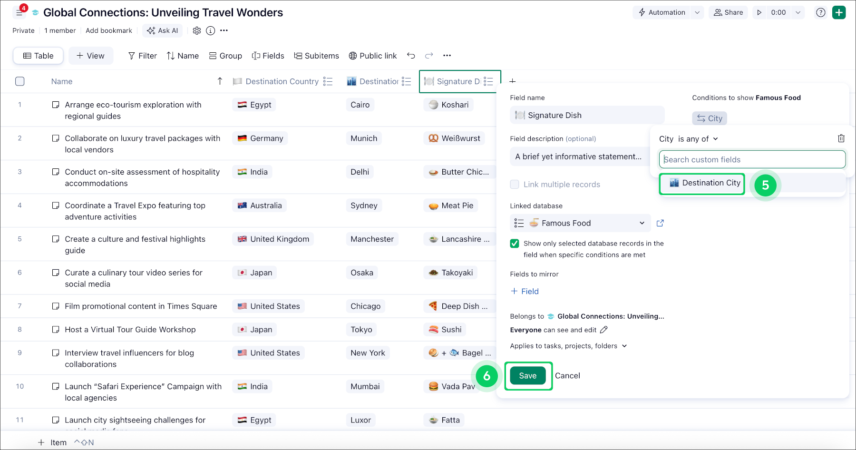Start the timer play button
Screen dimensions: 856x450
[x=759, y=12]
